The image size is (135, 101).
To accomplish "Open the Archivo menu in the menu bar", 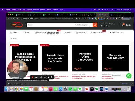I will (14, 10).
